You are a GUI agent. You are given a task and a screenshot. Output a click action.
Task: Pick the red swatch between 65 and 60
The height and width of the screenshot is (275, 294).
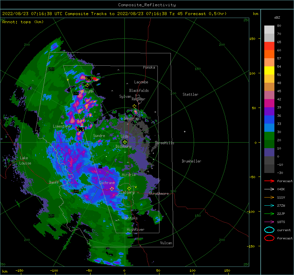269,46
